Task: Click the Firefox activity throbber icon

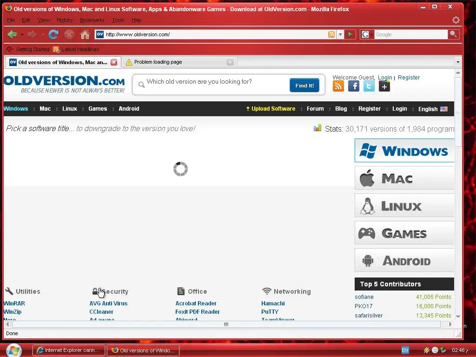Action: click(456, 20)
